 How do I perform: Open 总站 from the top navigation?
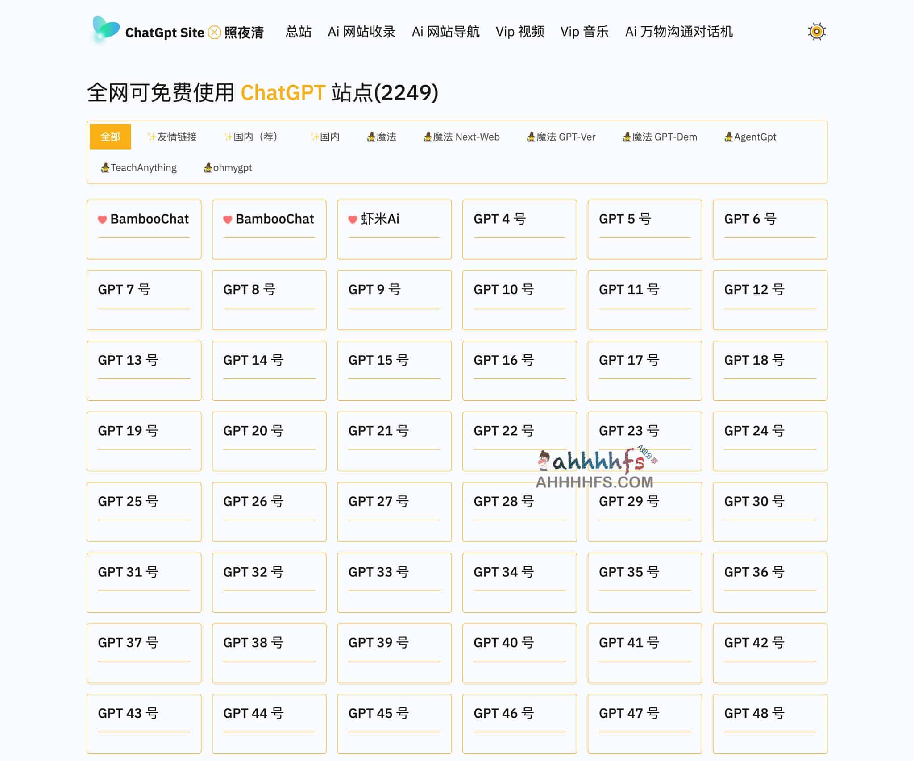pos(298,32)
